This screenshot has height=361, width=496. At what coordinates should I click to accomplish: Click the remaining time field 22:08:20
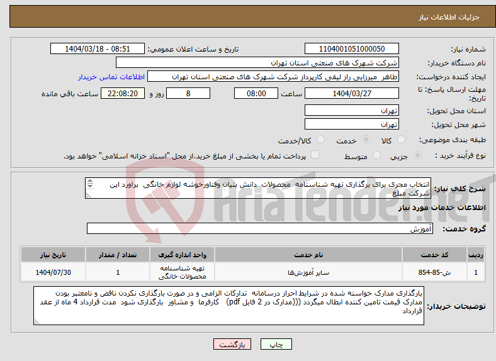pos(123,94)
